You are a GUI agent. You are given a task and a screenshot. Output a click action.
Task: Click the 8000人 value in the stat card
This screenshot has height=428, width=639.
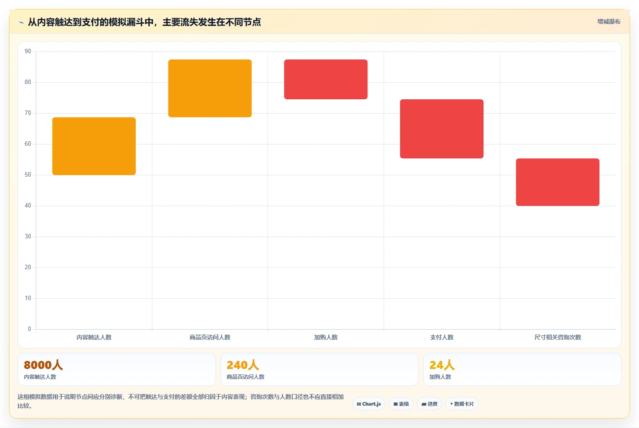pyautogui.click(x=43, y=365)
